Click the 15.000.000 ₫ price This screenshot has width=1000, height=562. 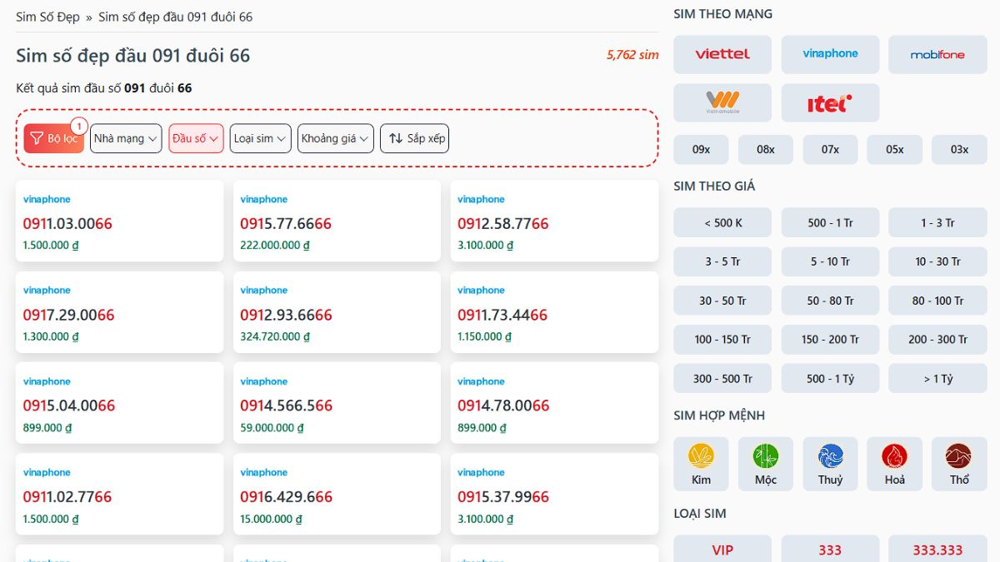(x=272, y=519)
